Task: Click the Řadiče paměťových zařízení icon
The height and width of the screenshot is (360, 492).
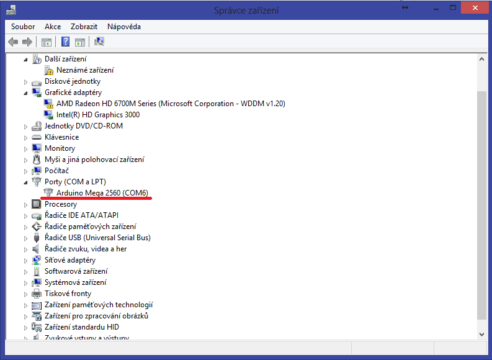Action: point(37,227)
